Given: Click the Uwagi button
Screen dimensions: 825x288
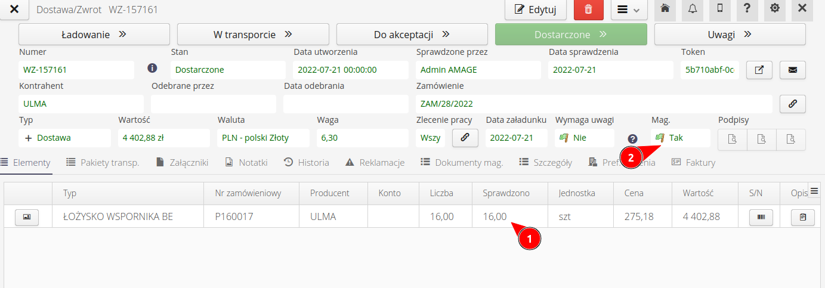Looking at the screenshot, I should (x=730, y=34).
